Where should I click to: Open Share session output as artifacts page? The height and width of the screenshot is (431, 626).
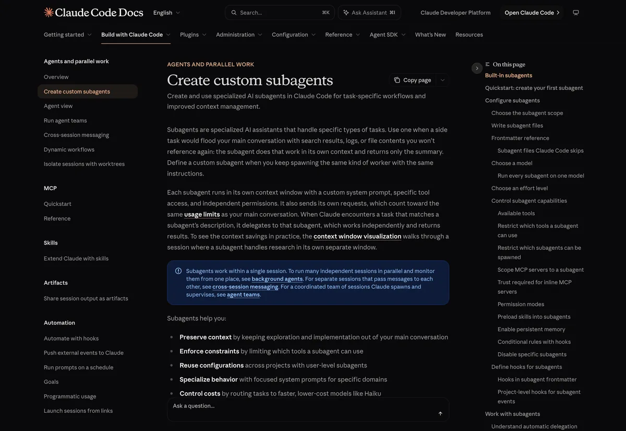coord(86,298)
